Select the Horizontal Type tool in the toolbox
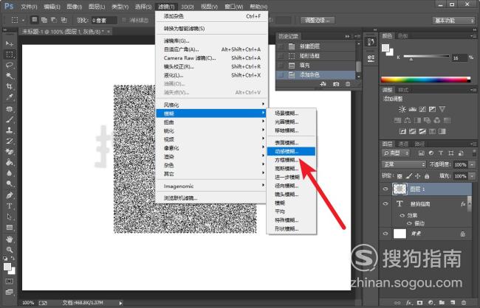 [10, 206]
